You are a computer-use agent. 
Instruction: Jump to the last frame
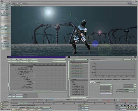(135, 105)
